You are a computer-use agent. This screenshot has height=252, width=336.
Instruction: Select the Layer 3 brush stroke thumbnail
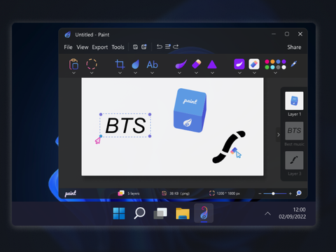(294, 160)
